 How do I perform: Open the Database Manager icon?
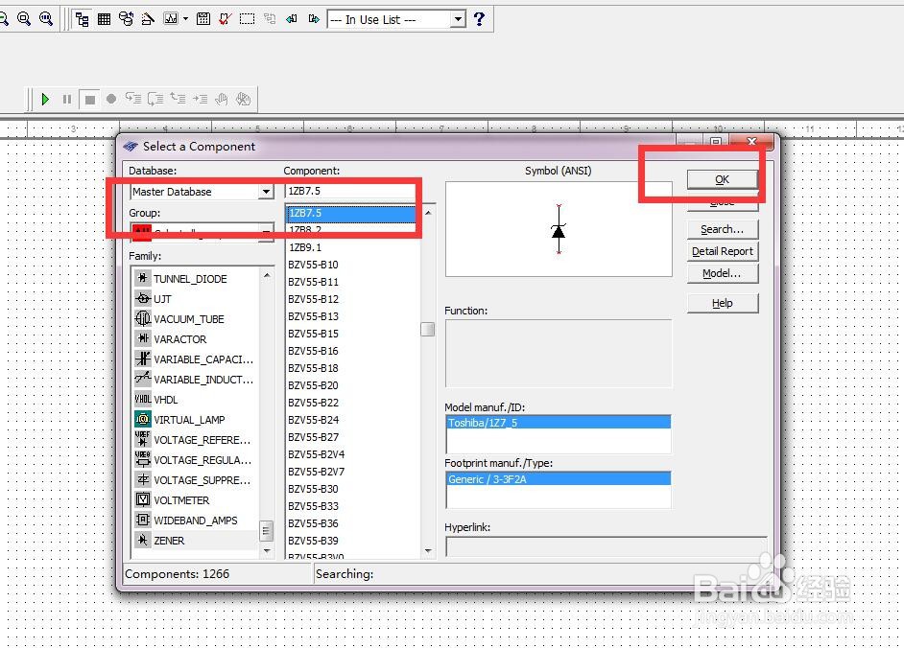126,19
